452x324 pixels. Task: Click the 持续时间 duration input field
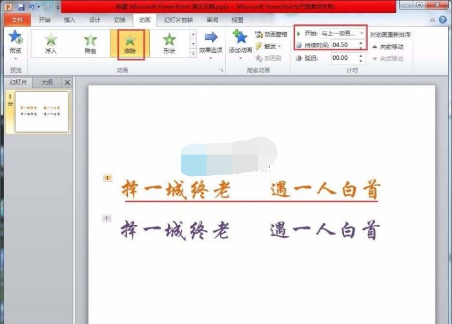pos(342,45)
